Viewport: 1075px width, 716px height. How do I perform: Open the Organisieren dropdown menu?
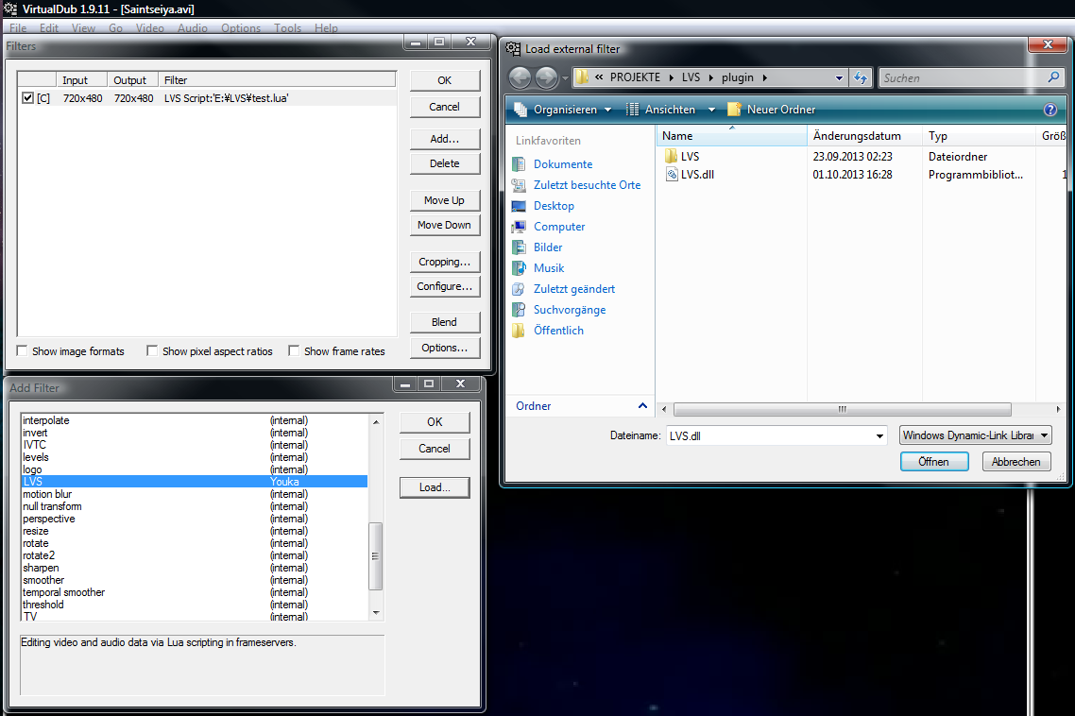click(563, 110)
